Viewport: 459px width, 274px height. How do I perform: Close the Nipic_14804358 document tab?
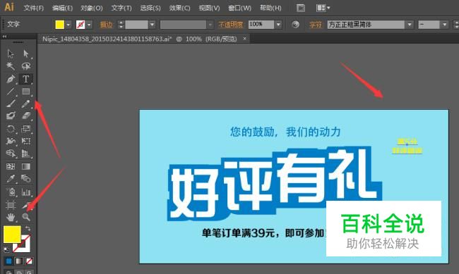tap(245, 38)
